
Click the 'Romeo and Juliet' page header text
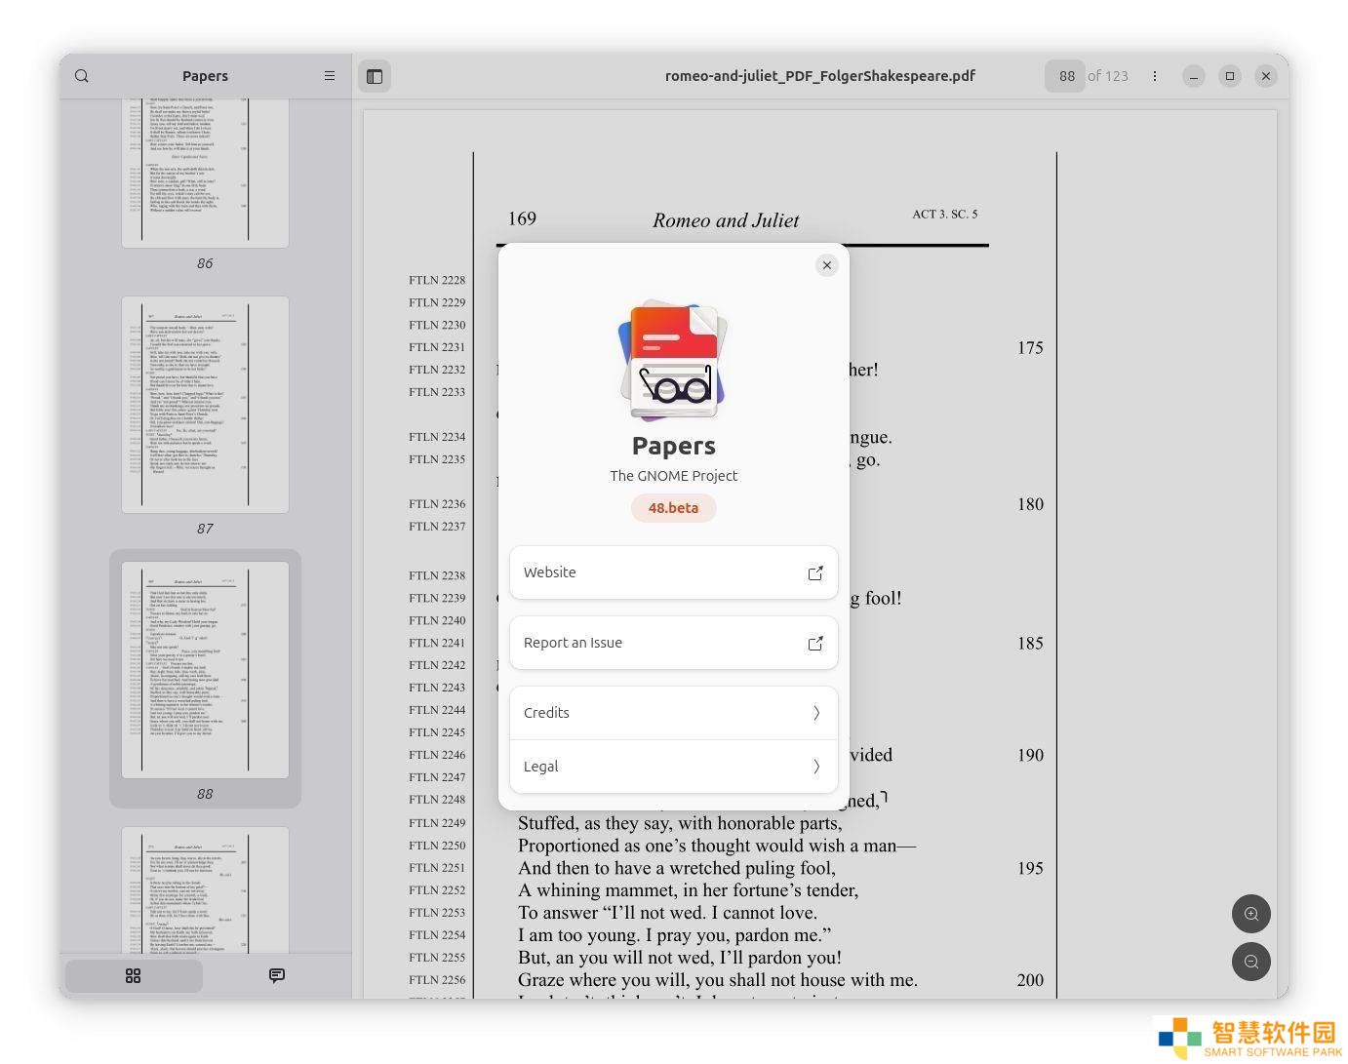[x=726, y=220]
